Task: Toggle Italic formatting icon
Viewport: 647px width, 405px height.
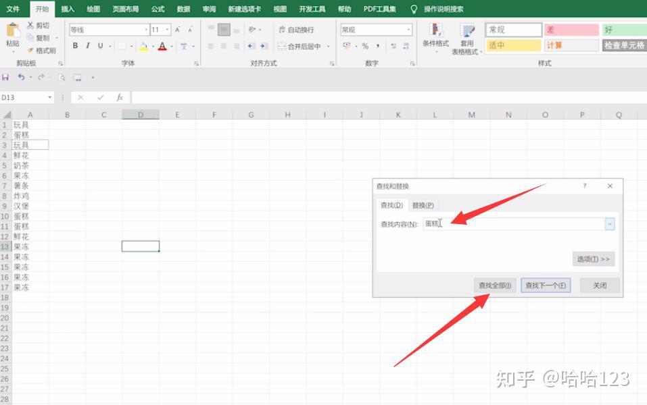Action: [x=87, y=46]
